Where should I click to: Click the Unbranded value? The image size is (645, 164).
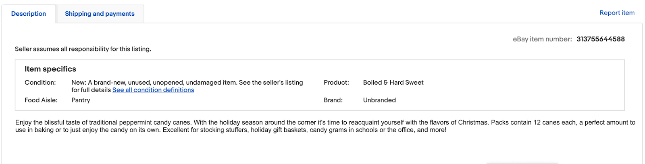pos(379,100)
